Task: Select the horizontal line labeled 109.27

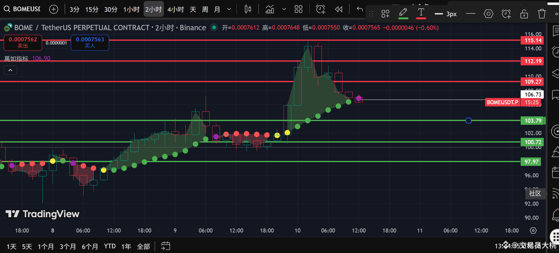Action: (260, 82)
